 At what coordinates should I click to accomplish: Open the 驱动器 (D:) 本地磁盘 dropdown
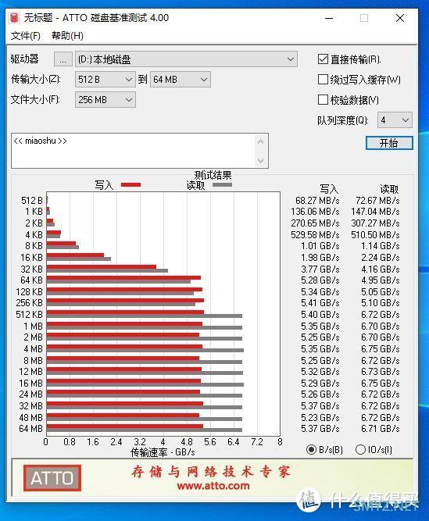[x=186, y=59]
